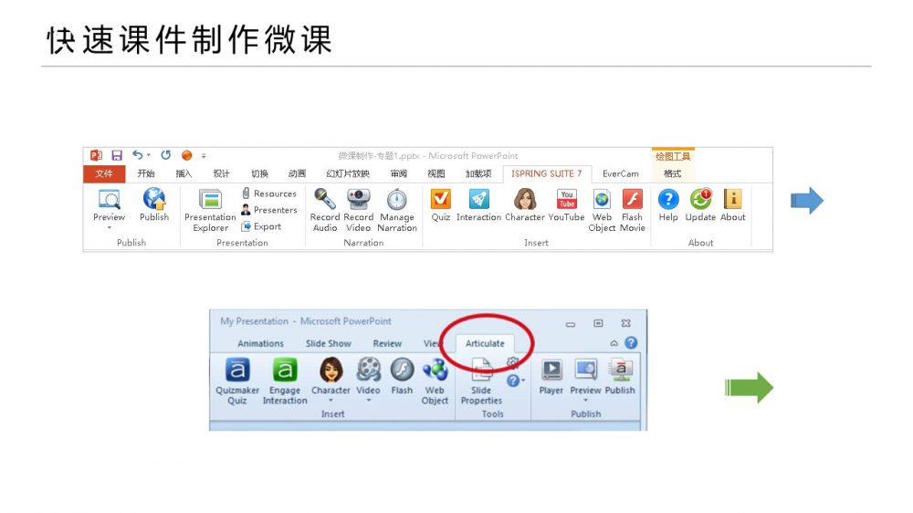Open the Quick Access Toolbar customize dropdown
Image resolution: width=913 pixels, height=513 pixels.
point(204,156)
